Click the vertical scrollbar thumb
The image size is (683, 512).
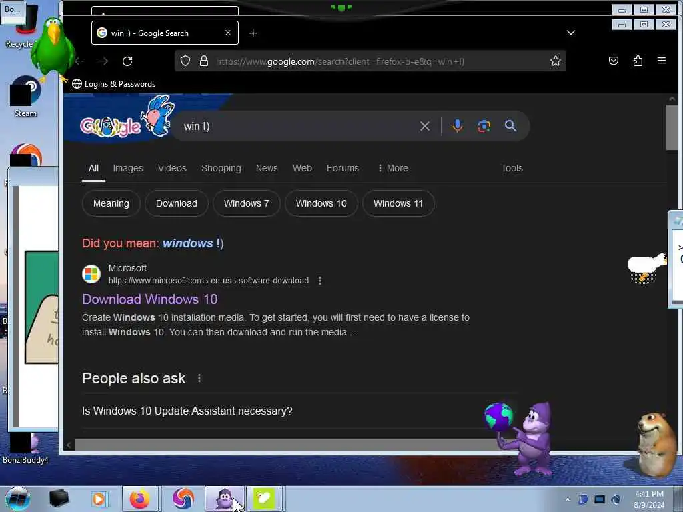coord(671,127)
